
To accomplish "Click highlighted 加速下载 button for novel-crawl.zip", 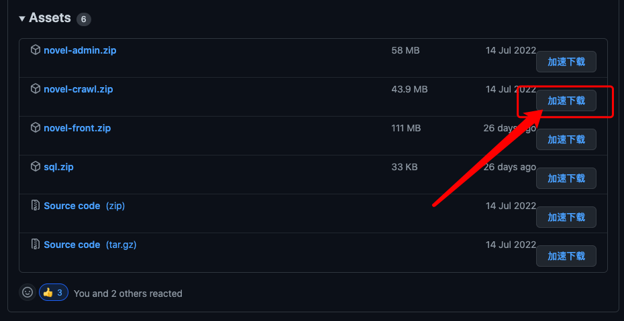I will click(566, 101).
